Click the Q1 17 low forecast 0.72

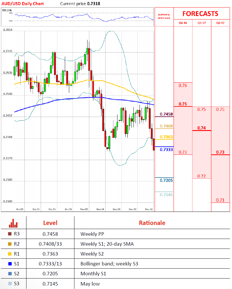(201, 176)
